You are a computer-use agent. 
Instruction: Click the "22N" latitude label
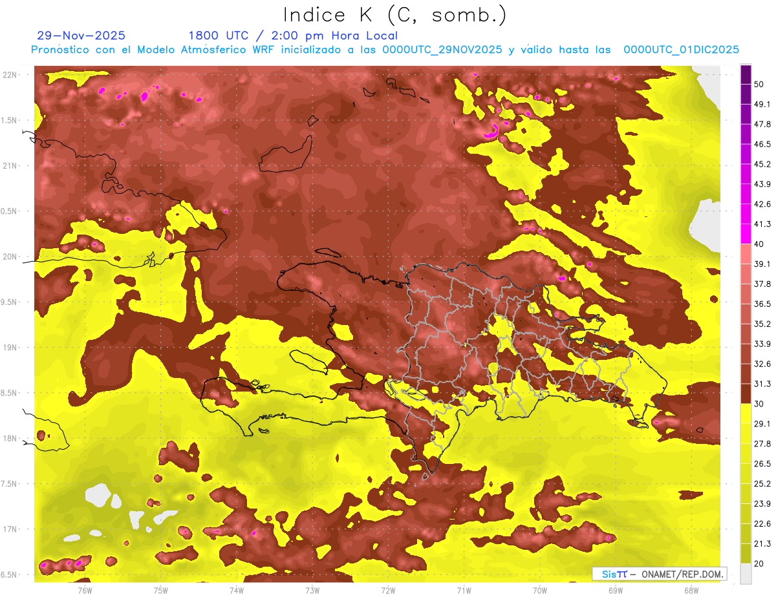pyautogui.click(x=11, y=74)
